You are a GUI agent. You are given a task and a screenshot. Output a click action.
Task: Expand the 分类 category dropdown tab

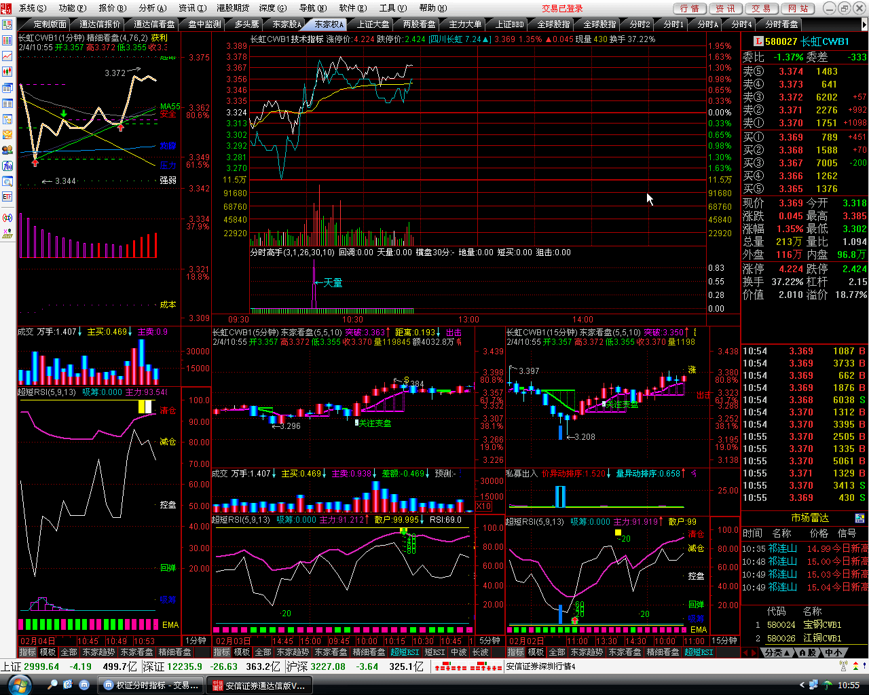tap(777, 653)
